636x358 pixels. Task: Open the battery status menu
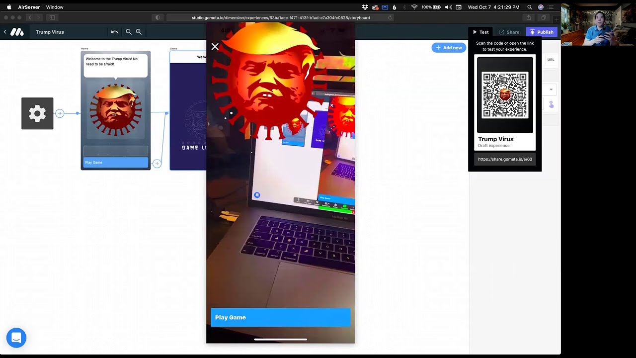pos(431,7)
